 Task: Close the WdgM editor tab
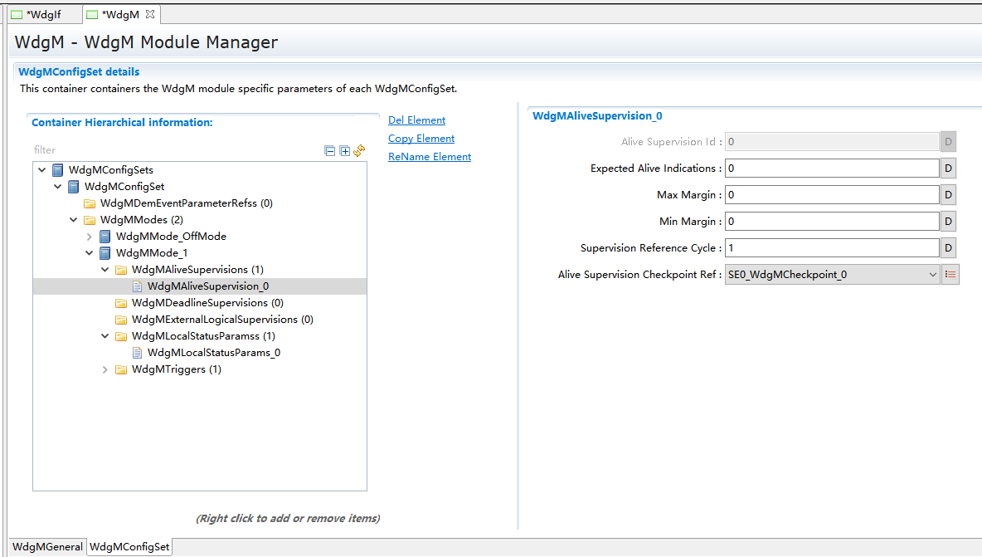pos(150,15)
